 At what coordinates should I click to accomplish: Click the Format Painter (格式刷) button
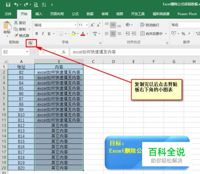[22, 36]
